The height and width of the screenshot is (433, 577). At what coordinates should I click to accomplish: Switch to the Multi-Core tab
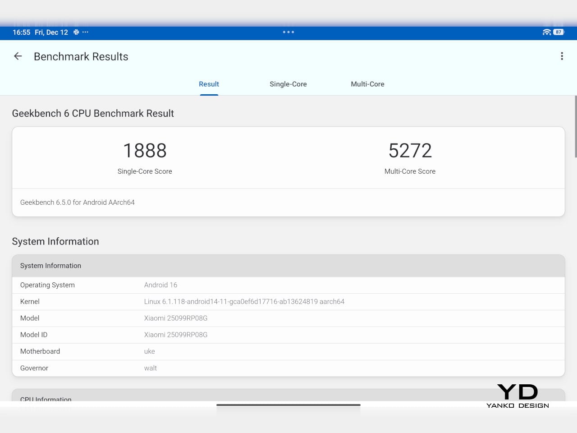tap(367, 84)
